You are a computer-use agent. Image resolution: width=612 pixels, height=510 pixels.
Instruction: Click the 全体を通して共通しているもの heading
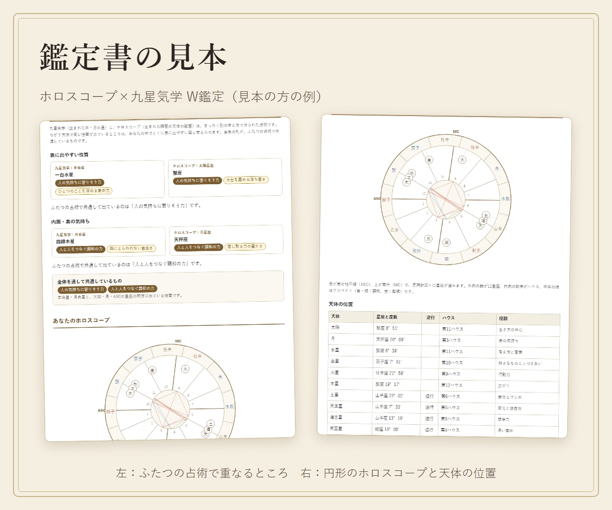[x=89, y=281]
